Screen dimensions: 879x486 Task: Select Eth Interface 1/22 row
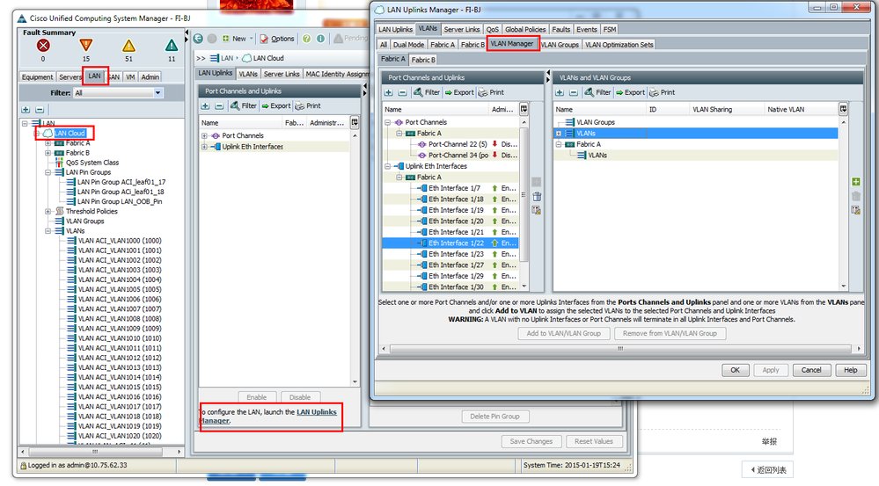(450, 243)
